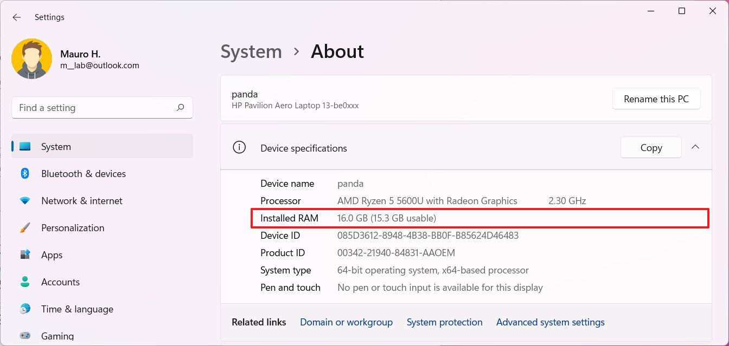Click the About breadcrumb label
The image size is (729, 346).
tap(337, 51)
